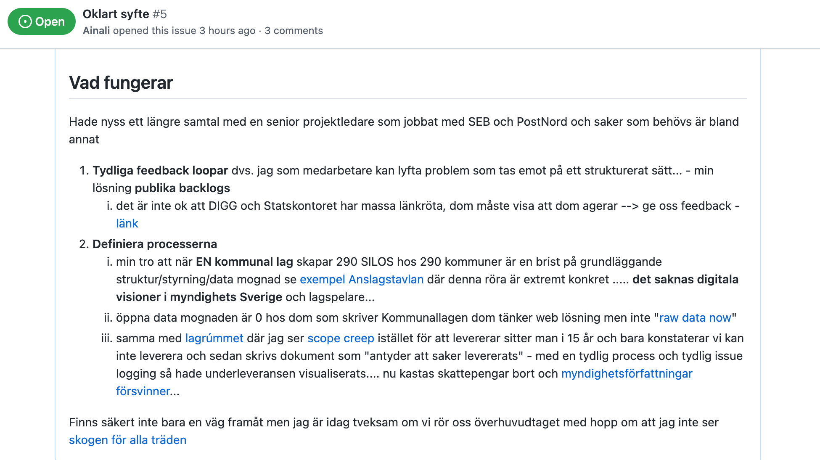Screen dimensions: 820x460
Task: Jump to the 3 comments section
Action: point(293,30)
